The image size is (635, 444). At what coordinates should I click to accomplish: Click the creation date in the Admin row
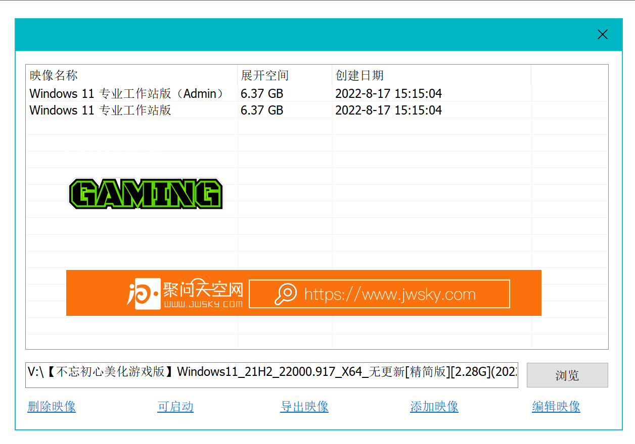389,93
